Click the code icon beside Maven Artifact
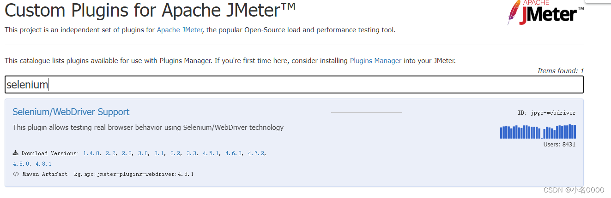 point(16,174)
